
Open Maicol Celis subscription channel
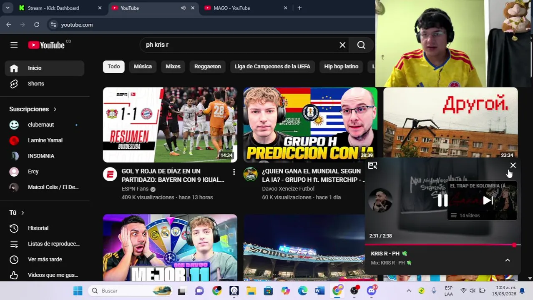tap(45, 187)
